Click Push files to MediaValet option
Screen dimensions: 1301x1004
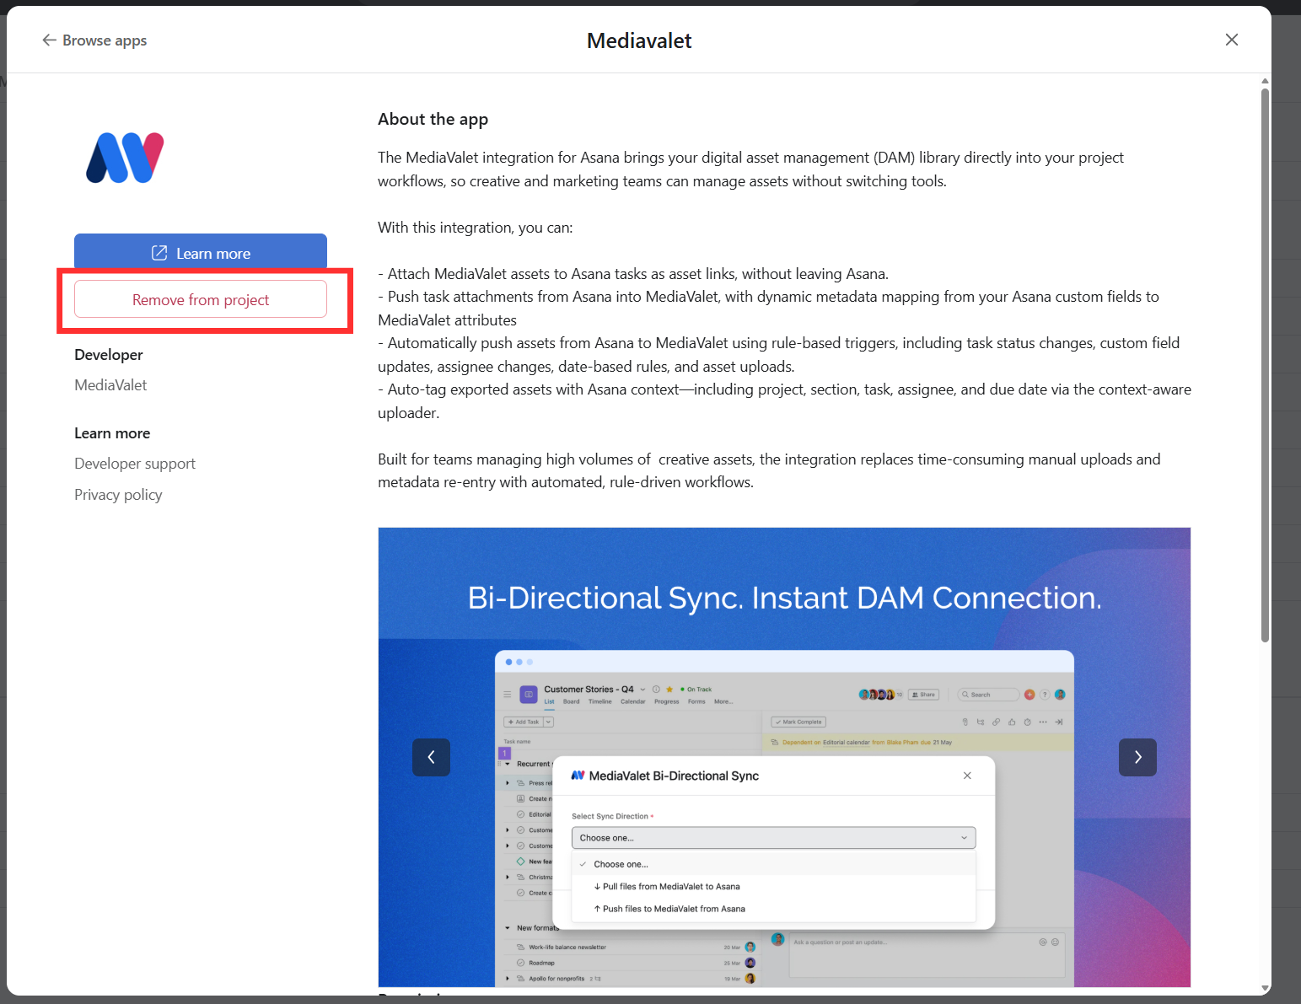669,909
